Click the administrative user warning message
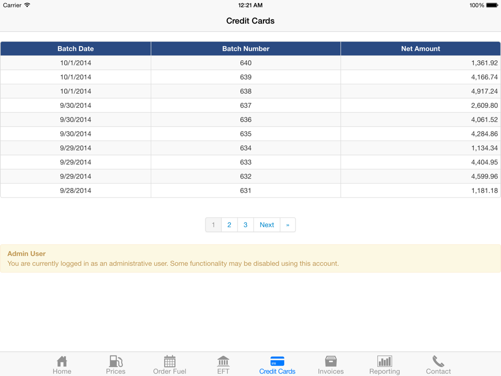Screen dimensions: 501x376 173,264
